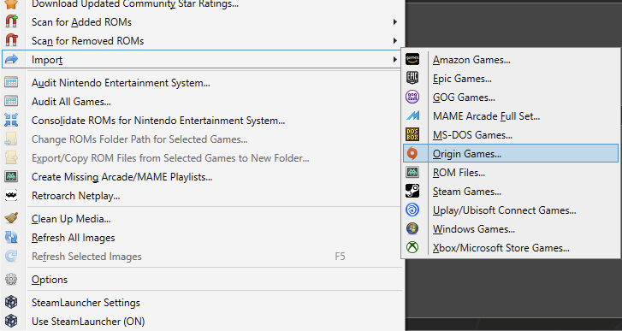Click the Retroarch Netplay icon

click(11, 195)
